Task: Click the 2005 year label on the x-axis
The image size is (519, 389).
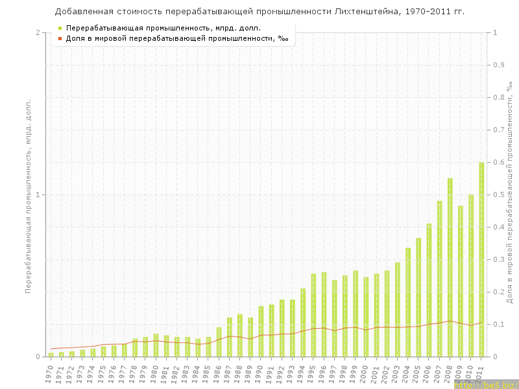Action: [417, 373]
